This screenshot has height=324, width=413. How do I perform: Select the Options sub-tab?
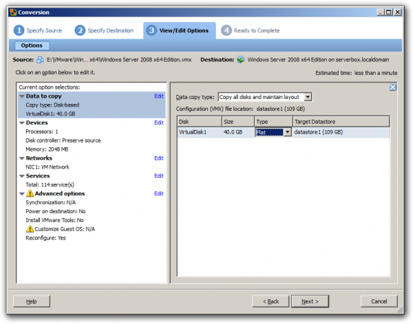tap(32, 45)
